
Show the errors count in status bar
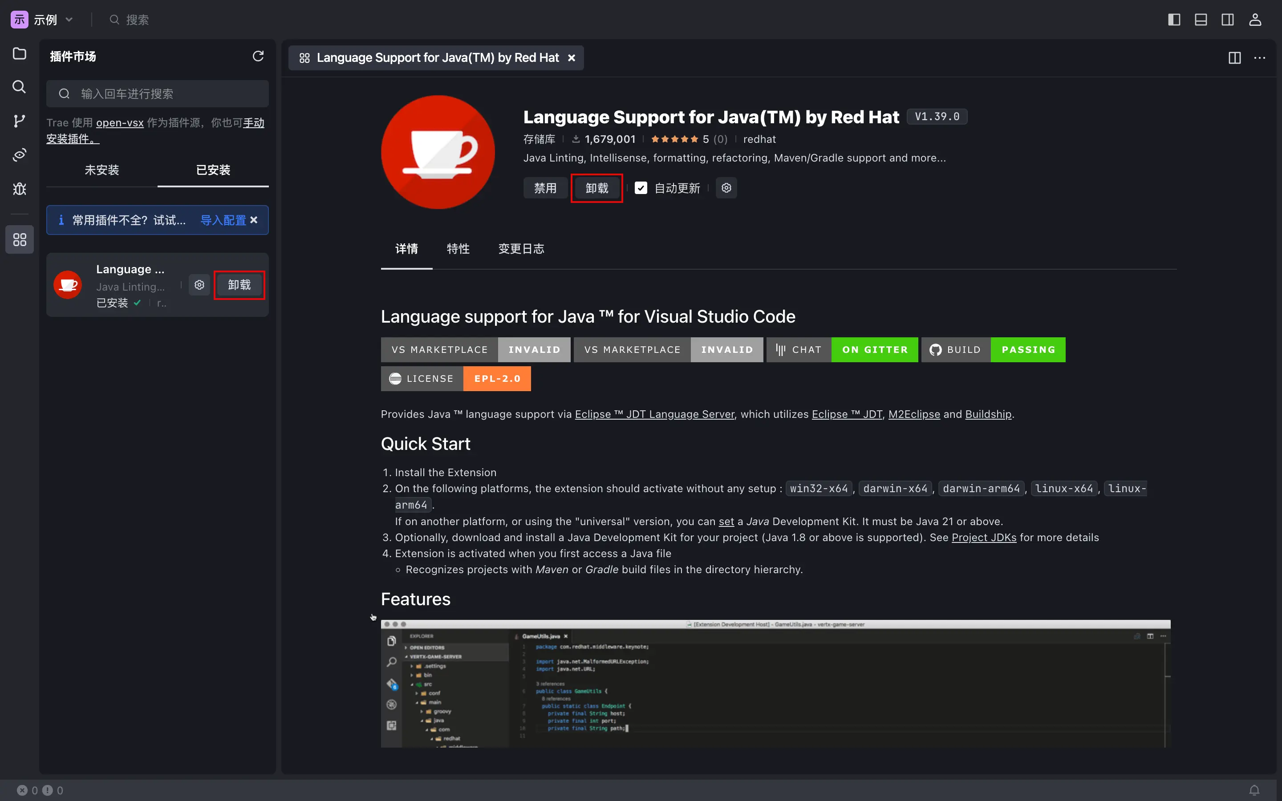point(28,790)
